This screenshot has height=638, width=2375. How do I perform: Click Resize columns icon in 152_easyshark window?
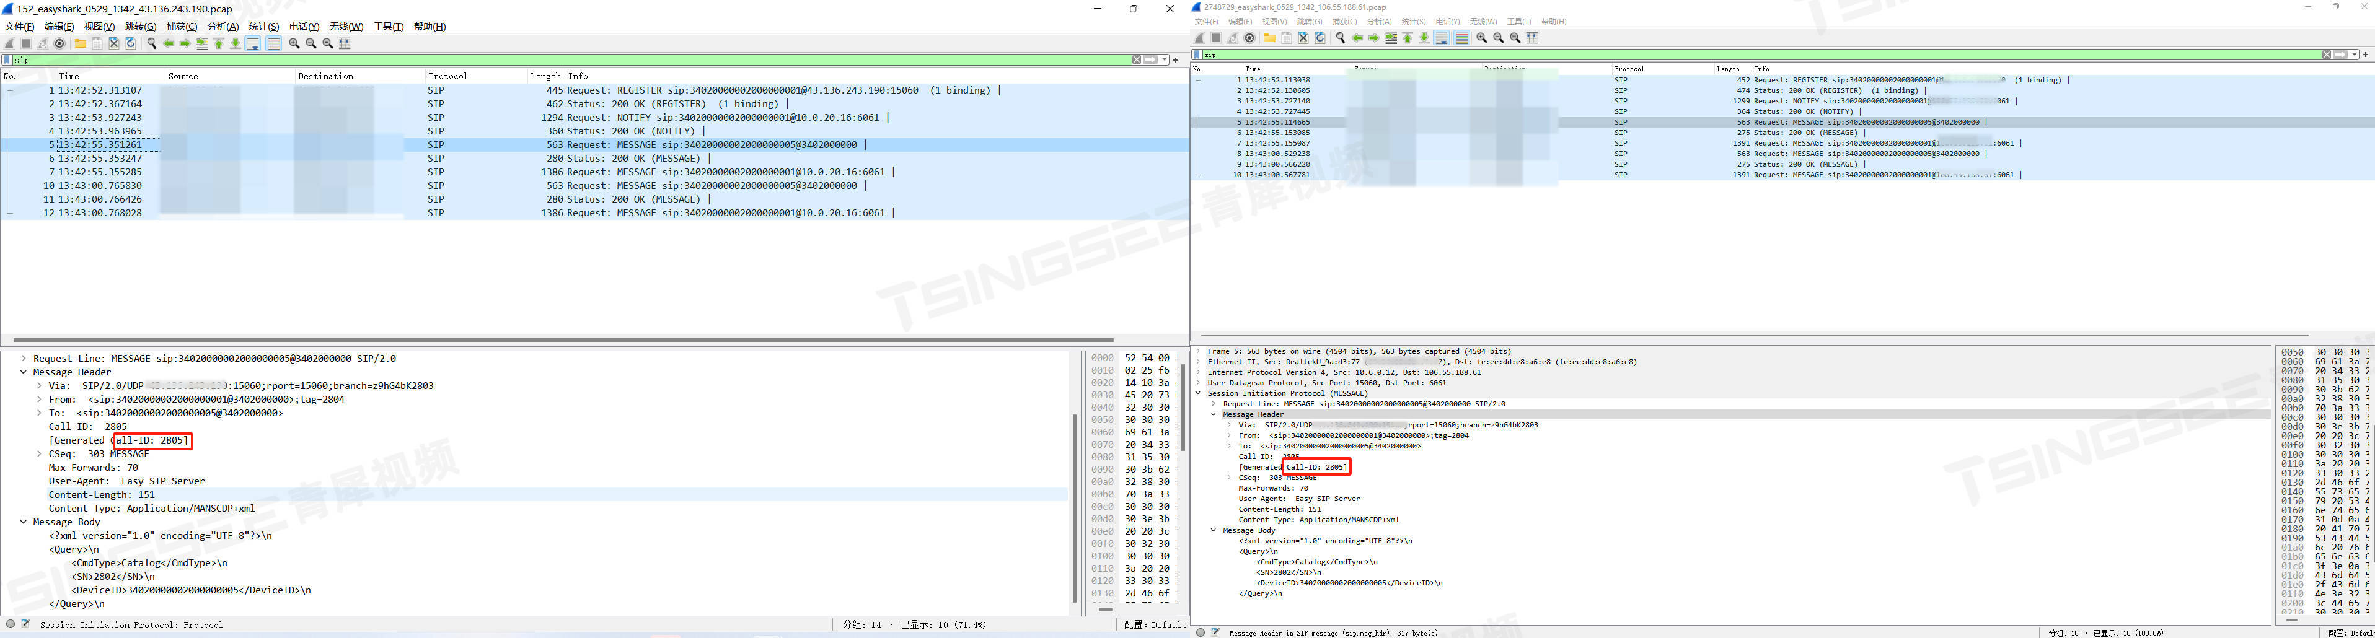click(345, 43)
